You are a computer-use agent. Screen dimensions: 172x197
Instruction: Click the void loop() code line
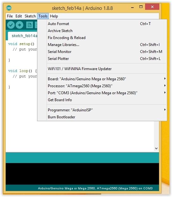(x=22, y=71)
